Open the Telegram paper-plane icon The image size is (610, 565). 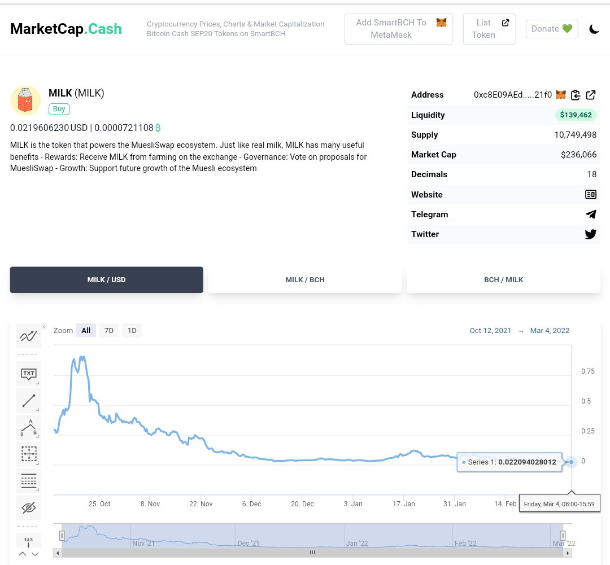point(591,214)
